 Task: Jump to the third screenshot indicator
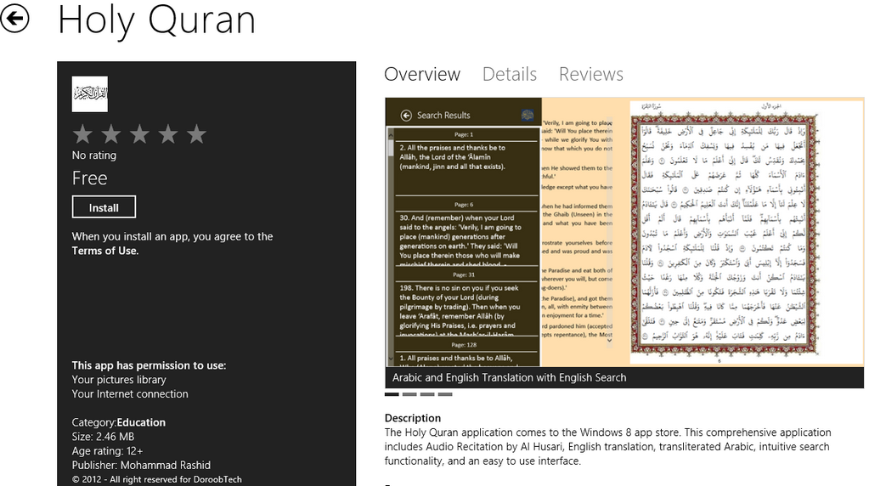click(x=427, y=394)
